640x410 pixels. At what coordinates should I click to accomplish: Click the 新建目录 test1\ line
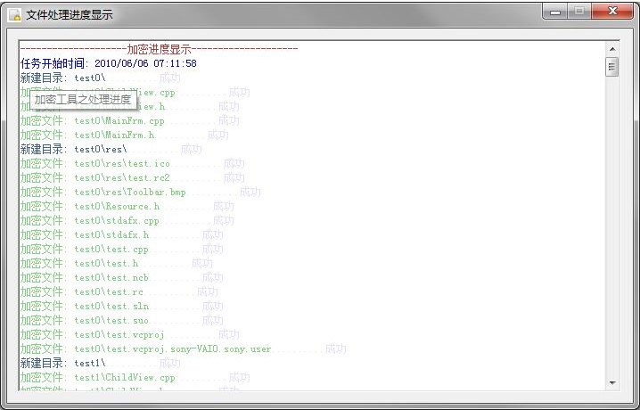(101, 363)
